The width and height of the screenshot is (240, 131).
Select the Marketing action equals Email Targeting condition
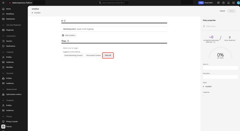[114, 29]
